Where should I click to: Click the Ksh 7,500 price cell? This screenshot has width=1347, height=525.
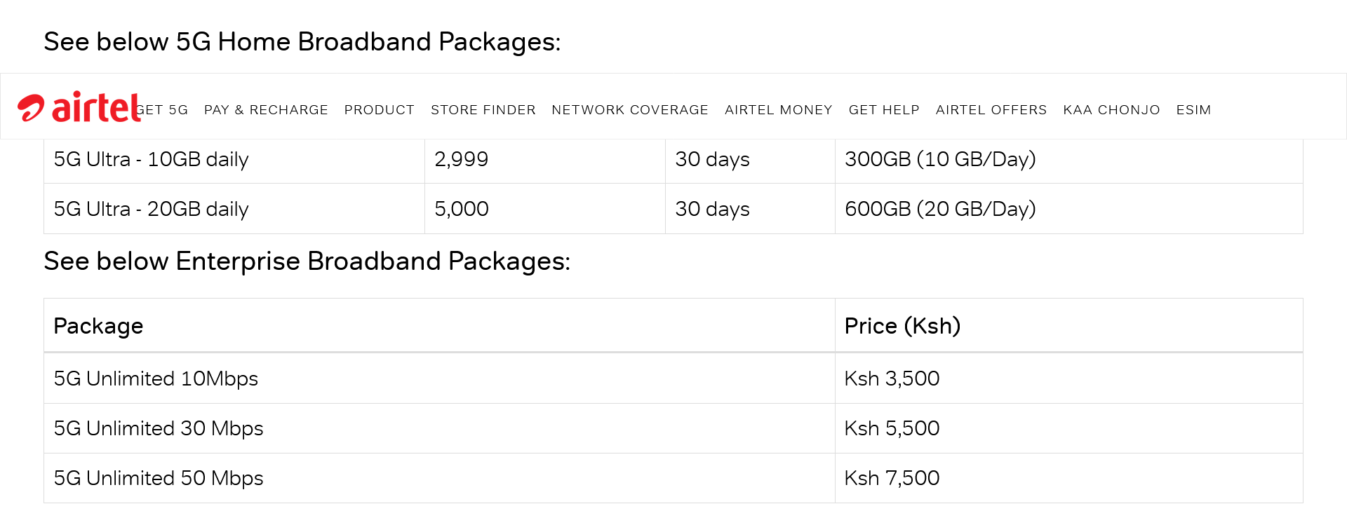[892, 479]
